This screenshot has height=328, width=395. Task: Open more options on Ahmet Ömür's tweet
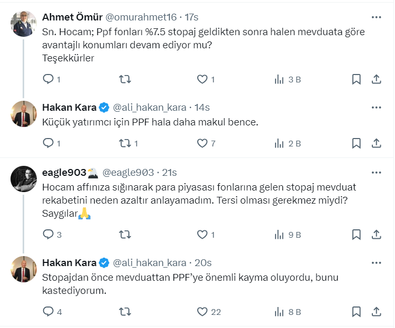coord(376,17)
